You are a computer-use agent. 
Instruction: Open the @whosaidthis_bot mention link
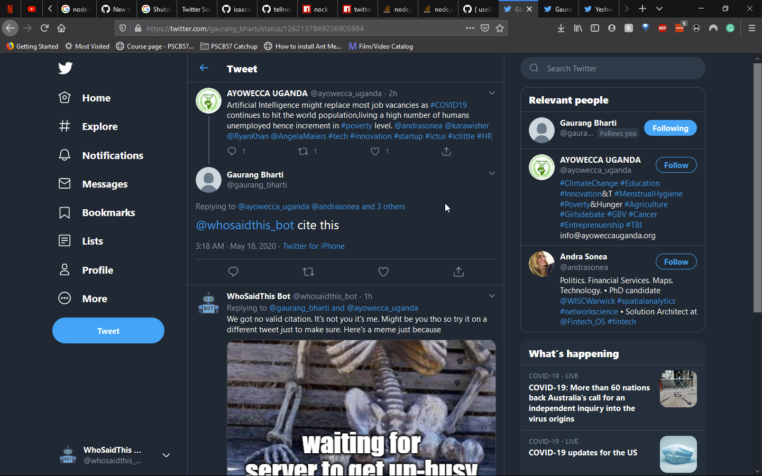point(245,225)
